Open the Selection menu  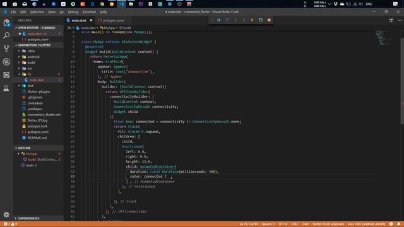click(x=37, y=12)
